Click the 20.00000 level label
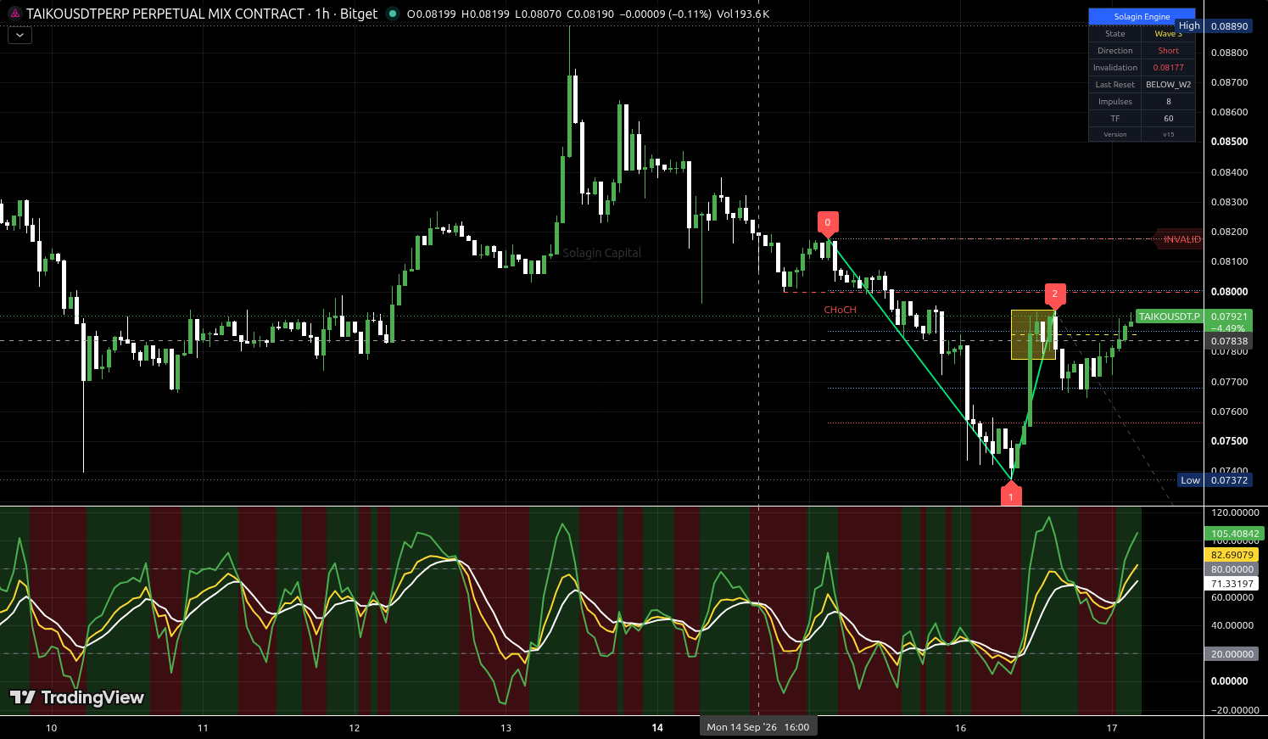The width and height of the screenshot is (1268, 739). click(x=1231, y=654)
